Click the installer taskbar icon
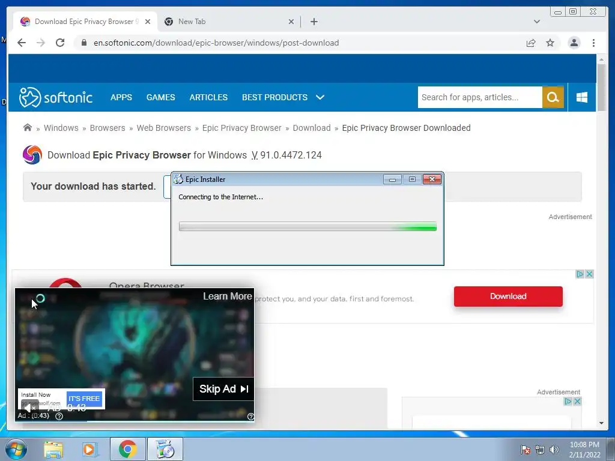 pyautogui.click(x=165, y=449)
